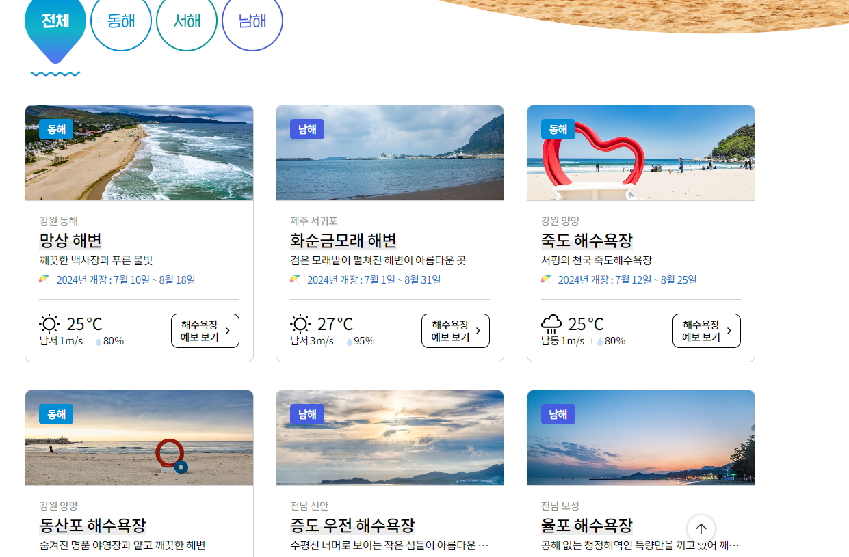
Task: Select the 서해 region filter
Action: (x=187, y=23)
